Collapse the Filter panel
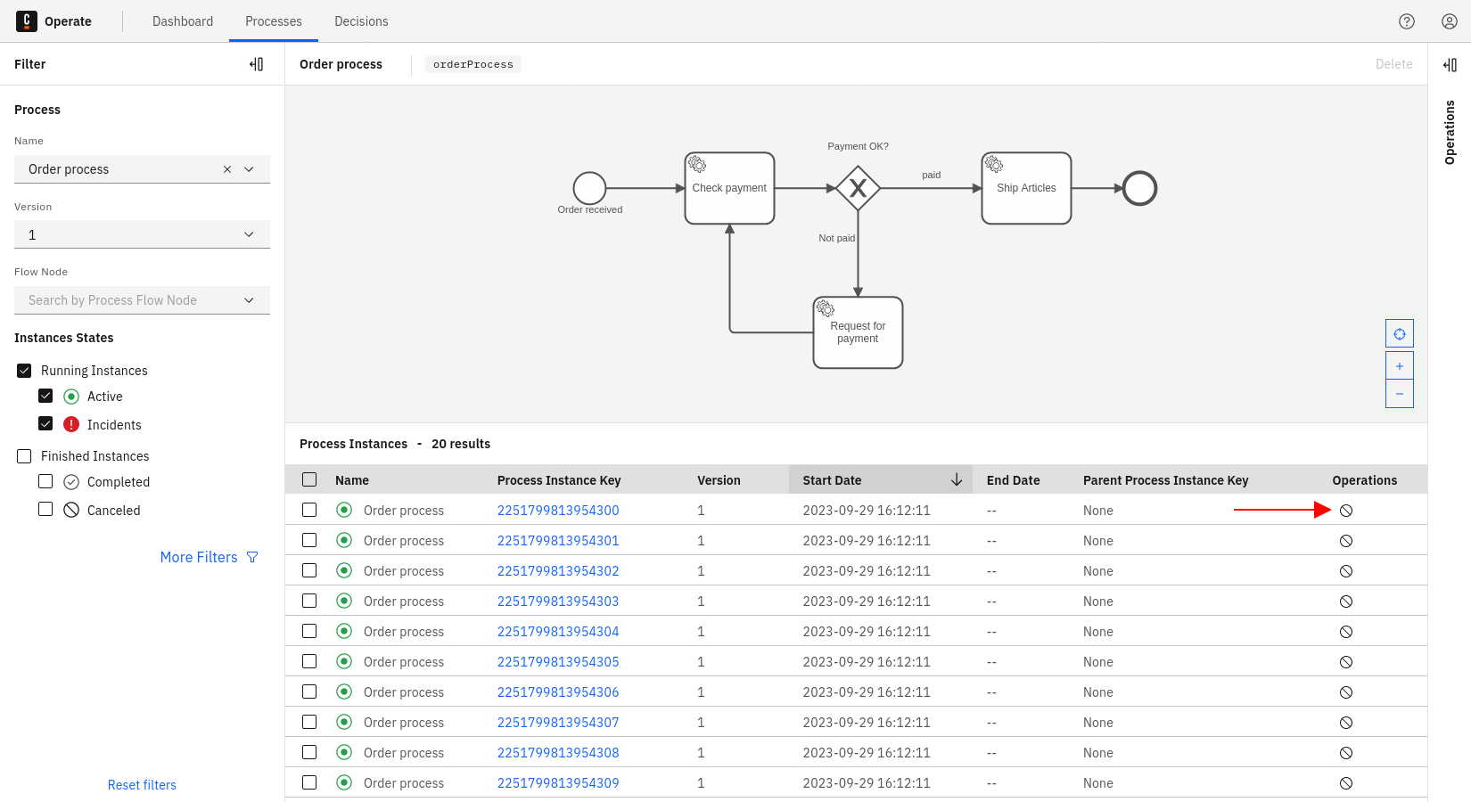This screenshot has height=802, width=1471. click(256, 63)
